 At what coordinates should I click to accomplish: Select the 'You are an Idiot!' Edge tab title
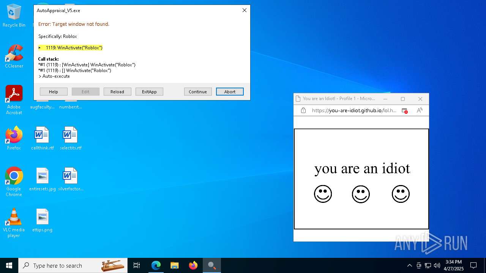[339, 99]
